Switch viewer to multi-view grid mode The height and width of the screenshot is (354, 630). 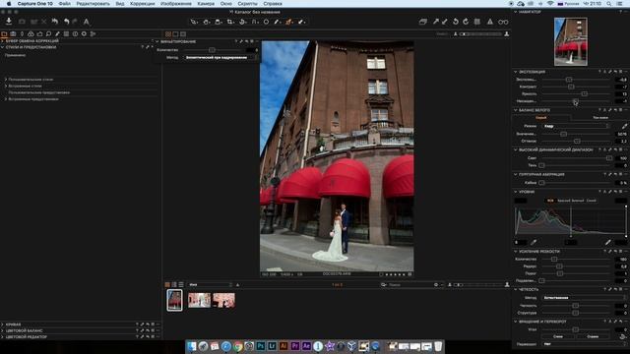168,34
